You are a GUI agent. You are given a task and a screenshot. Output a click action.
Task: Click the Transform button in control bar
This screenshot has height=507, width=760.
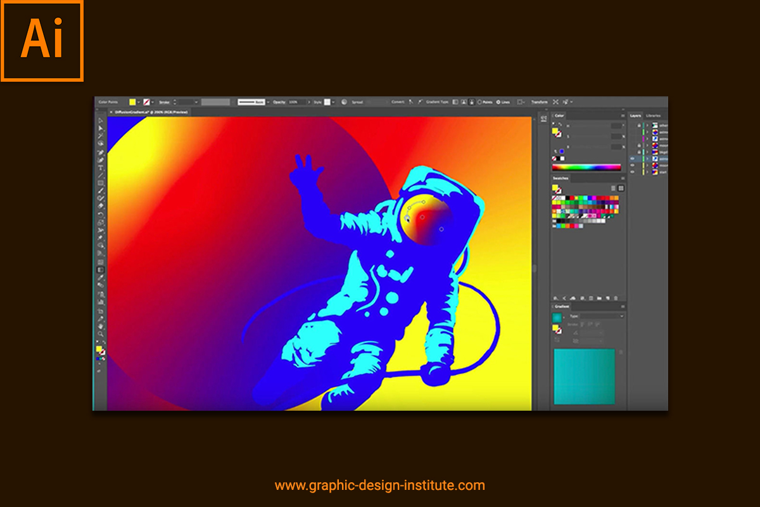coord(539,101)
